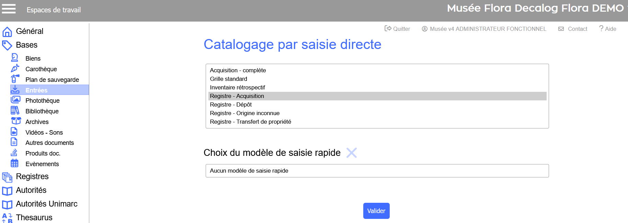Select Entrées in the sidebar
Viewport: 628px width, 223px height.
[36, 90]
